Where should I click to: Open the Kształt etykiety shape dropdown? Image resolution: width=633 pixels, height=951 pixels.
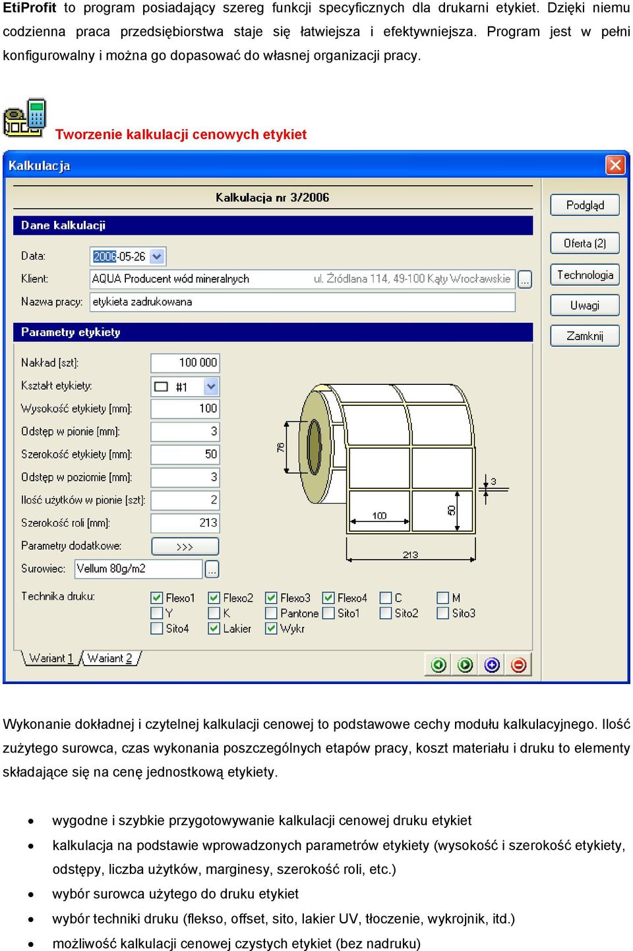point(211,387)
